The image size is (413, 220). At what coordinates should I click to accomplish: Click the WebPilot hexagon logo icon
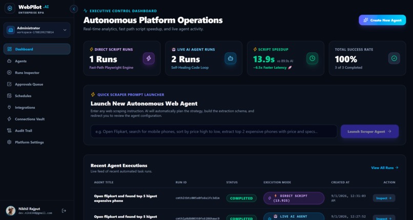[x=10, y=8]
